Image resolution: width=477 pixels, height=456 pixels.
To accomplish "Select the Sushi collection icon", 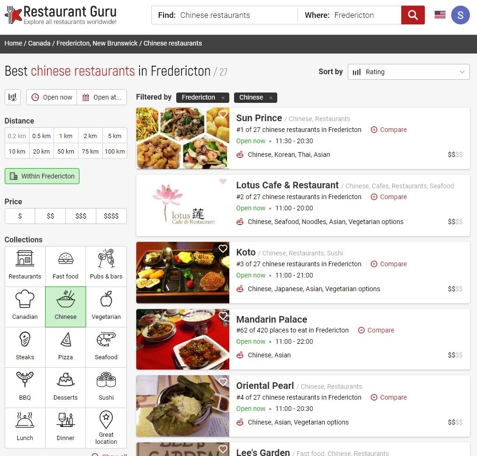I will (106, 388).
